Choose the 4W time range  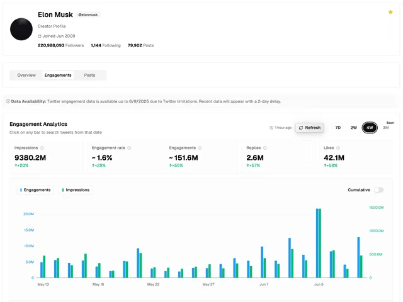coord(370,128)
